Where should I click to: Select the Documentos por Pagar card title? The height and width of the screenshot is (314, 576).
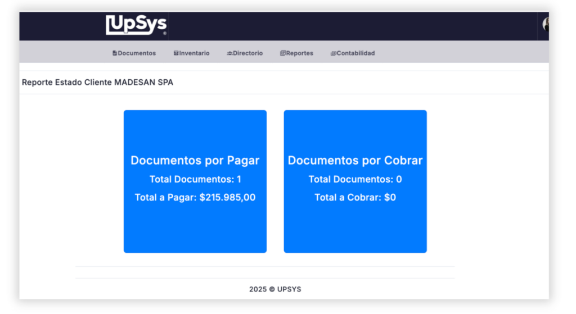195,161
